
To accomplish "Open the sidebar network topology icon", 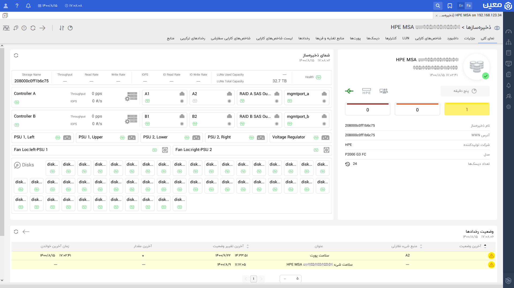I will point(509,42).
